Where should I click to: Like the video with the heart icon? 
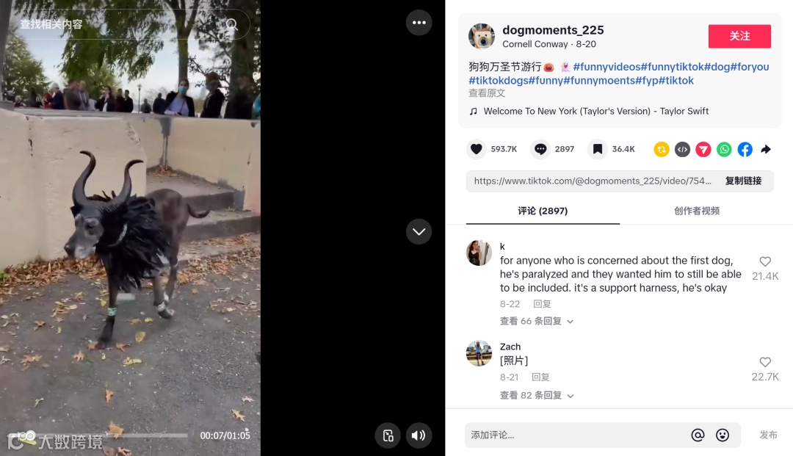(x=476, y=149)
